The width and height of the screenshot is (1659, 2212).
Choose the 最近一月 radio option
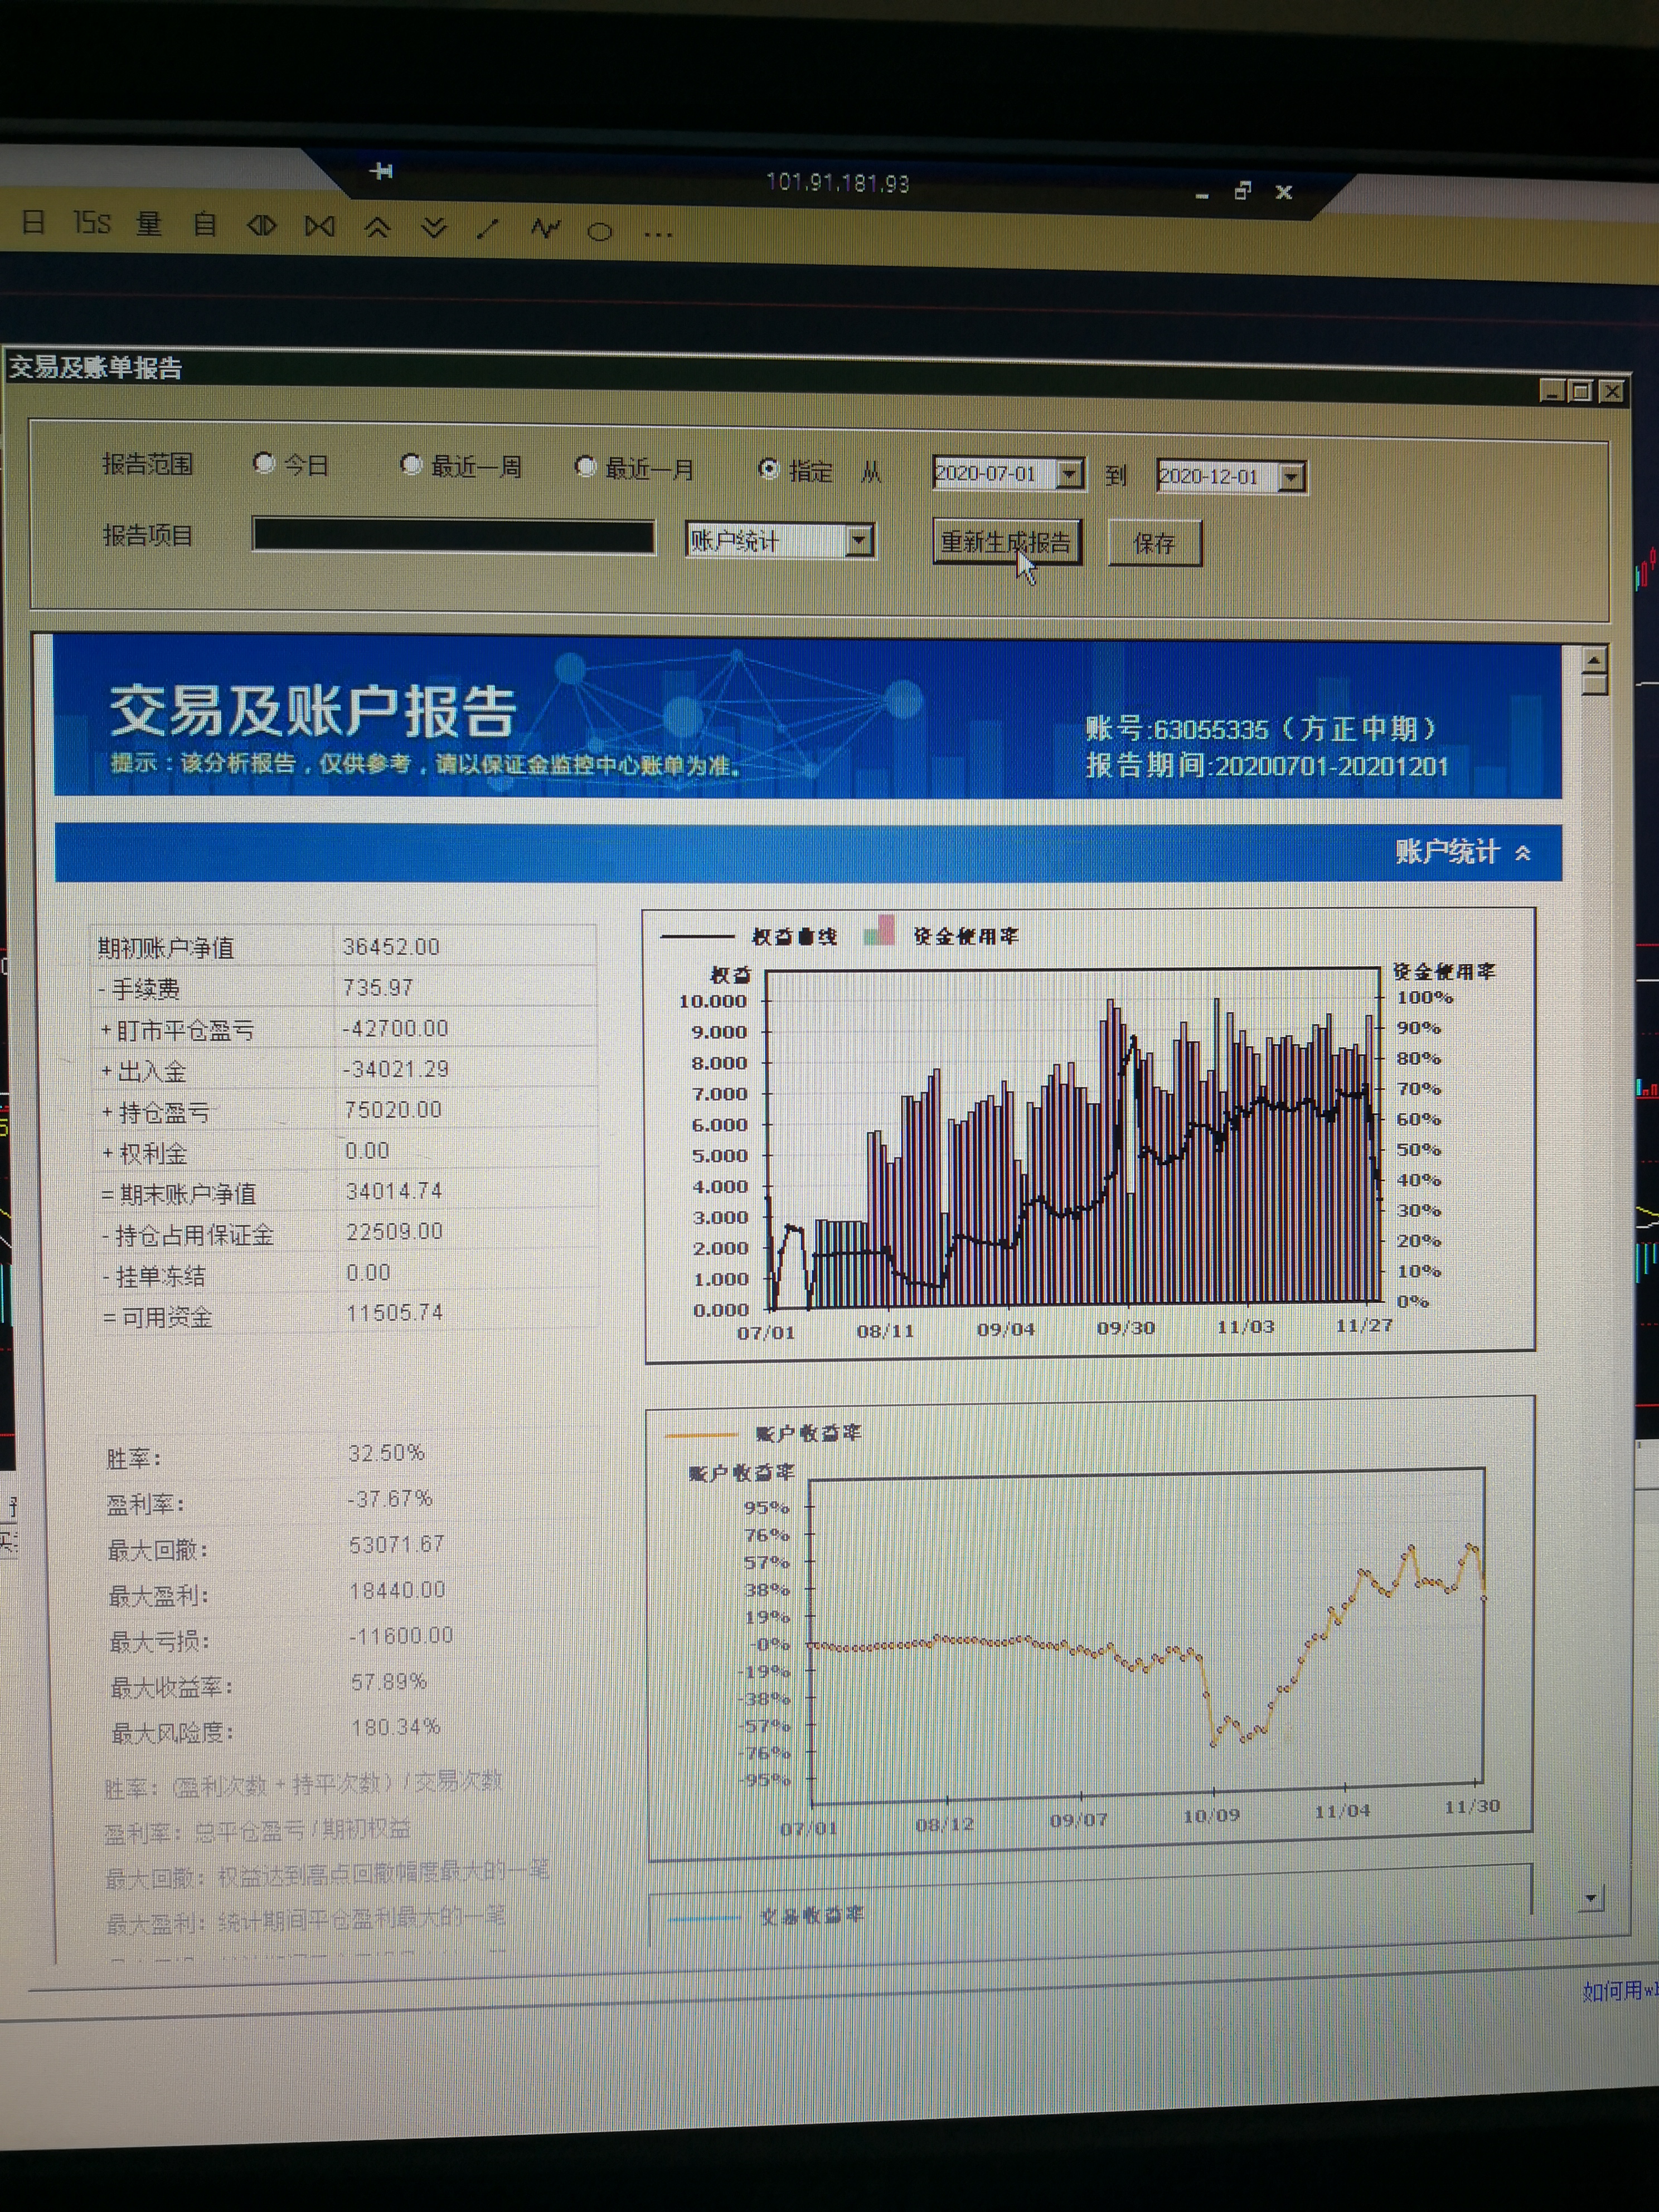[x=586, y=467]
